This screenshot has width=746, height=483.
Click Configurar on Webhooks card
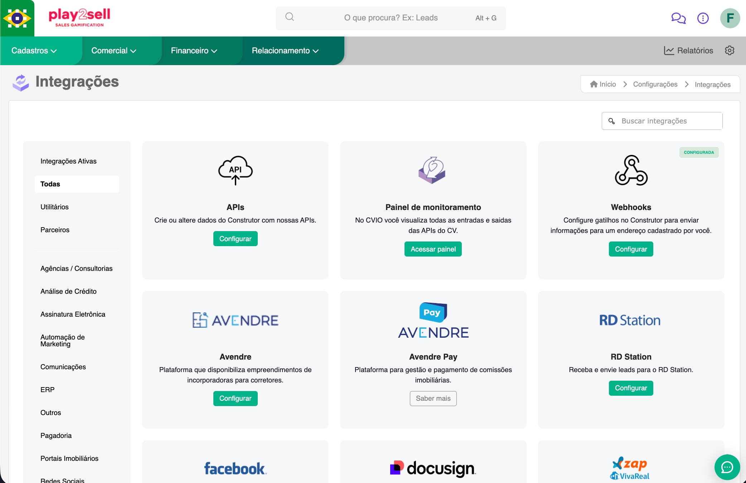631,249
